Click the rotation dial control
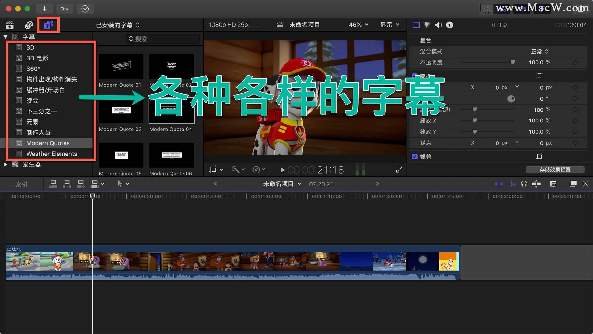This screenshot has width=593, height=334. tap(511, 99)
